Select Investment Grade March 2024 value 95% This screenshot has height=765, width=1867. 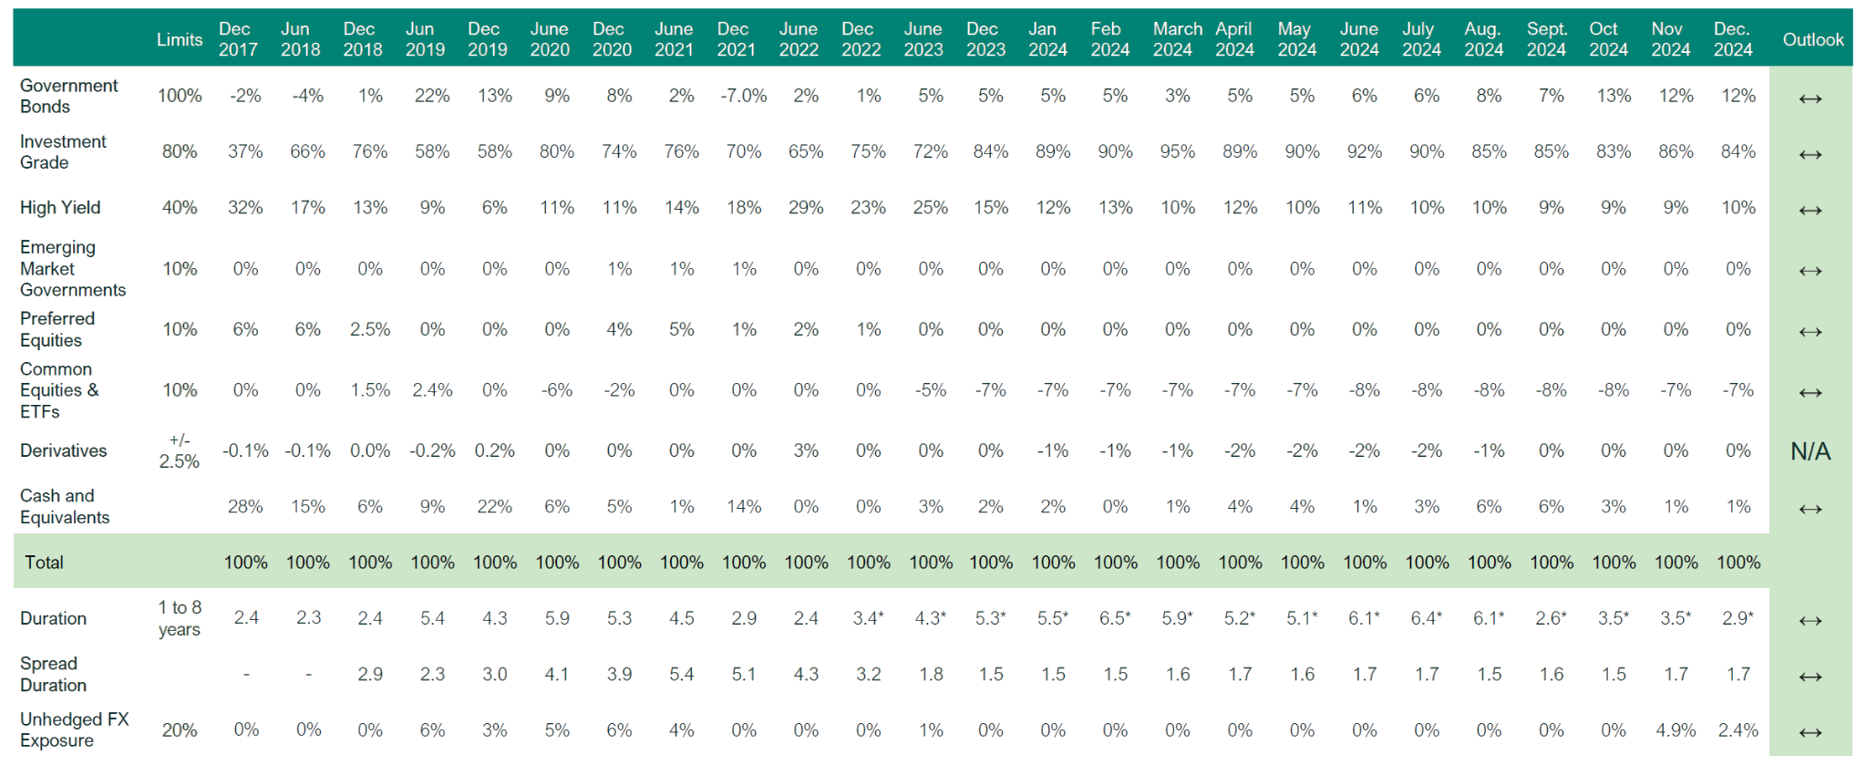pyautogui.click(x=1177, y=151)
